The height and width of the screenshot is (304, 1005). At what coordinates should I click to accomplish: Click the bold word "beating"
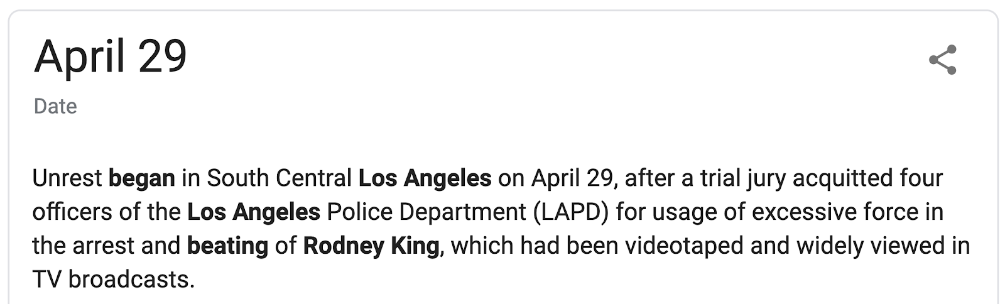pyautogui.click(x=227, y=246)
